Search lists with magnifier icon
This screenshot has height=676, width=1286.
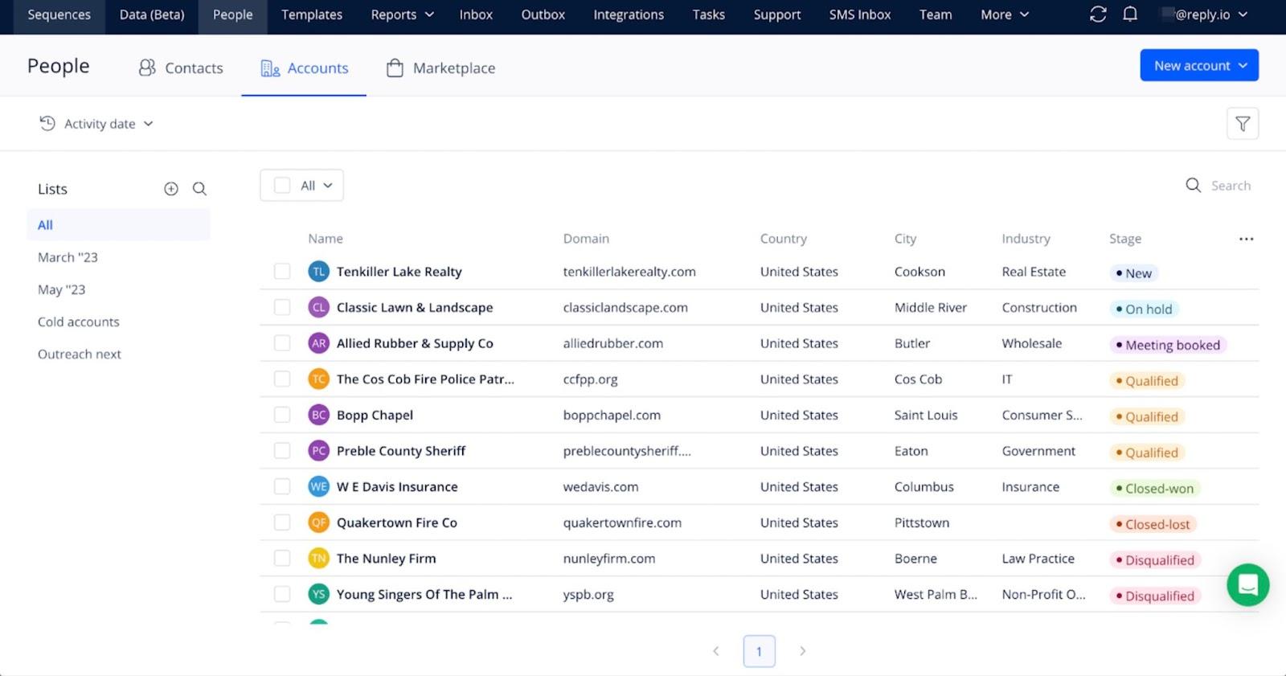[x=199, y=189]
